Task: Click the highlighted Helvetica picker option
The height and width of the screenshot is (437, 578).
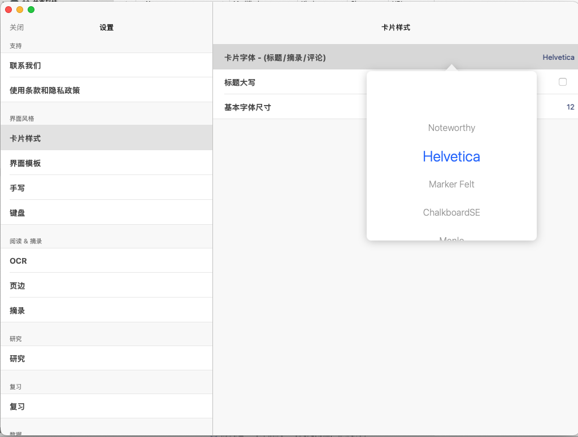Action: point(451,156)
